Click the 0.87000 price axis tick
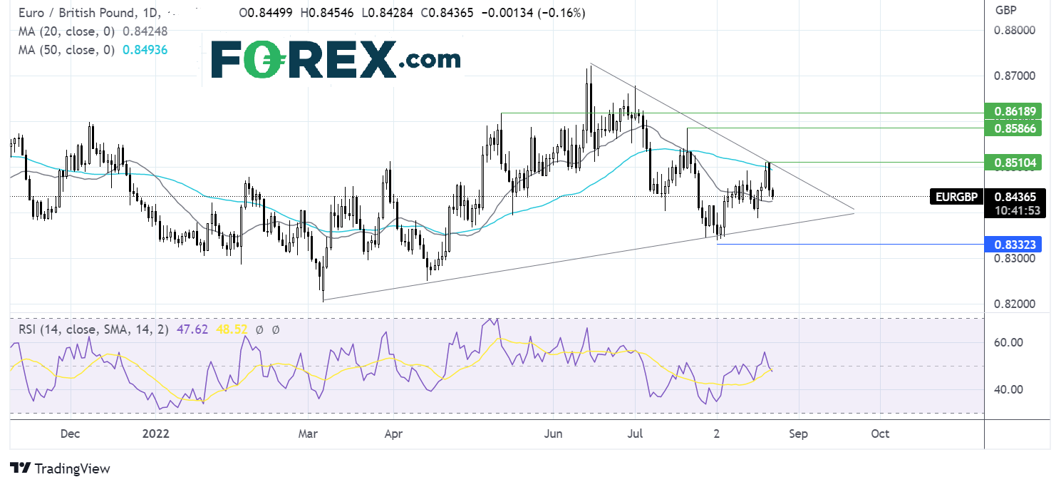 (x=1014, y=76)
